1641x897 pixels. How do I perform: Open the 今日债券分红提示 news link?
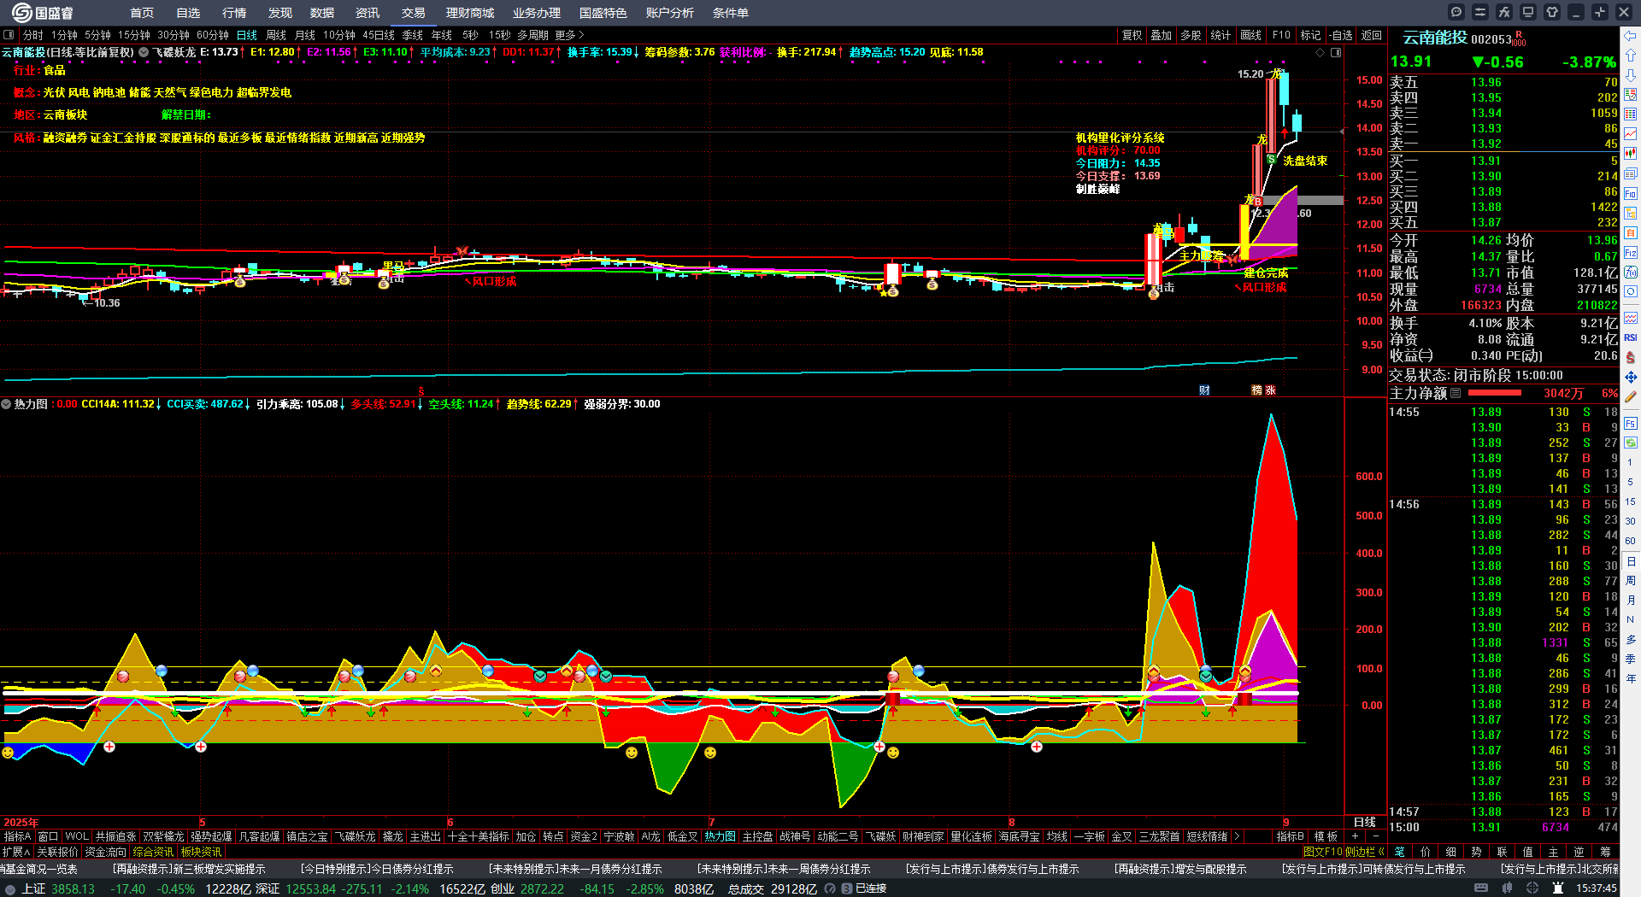coord(377,869)
